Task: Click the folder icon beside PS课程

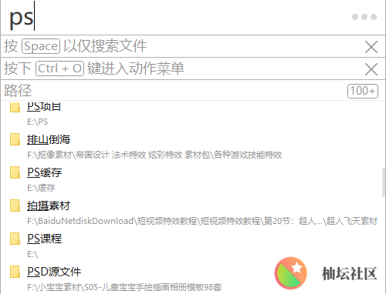Action: click(x=15, y=239)
